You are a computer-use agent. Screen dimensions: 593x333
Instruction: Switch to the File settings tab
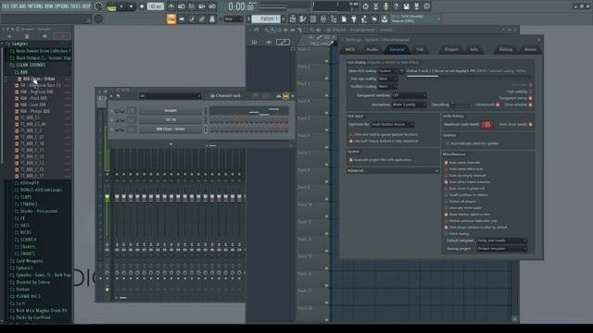[x=420, y=49]
